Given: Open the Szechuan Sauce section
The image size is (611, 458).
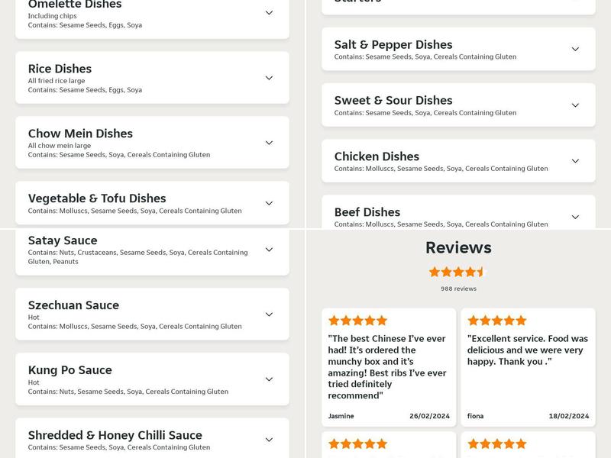Looking at the screenshot, I should [269, 314].
